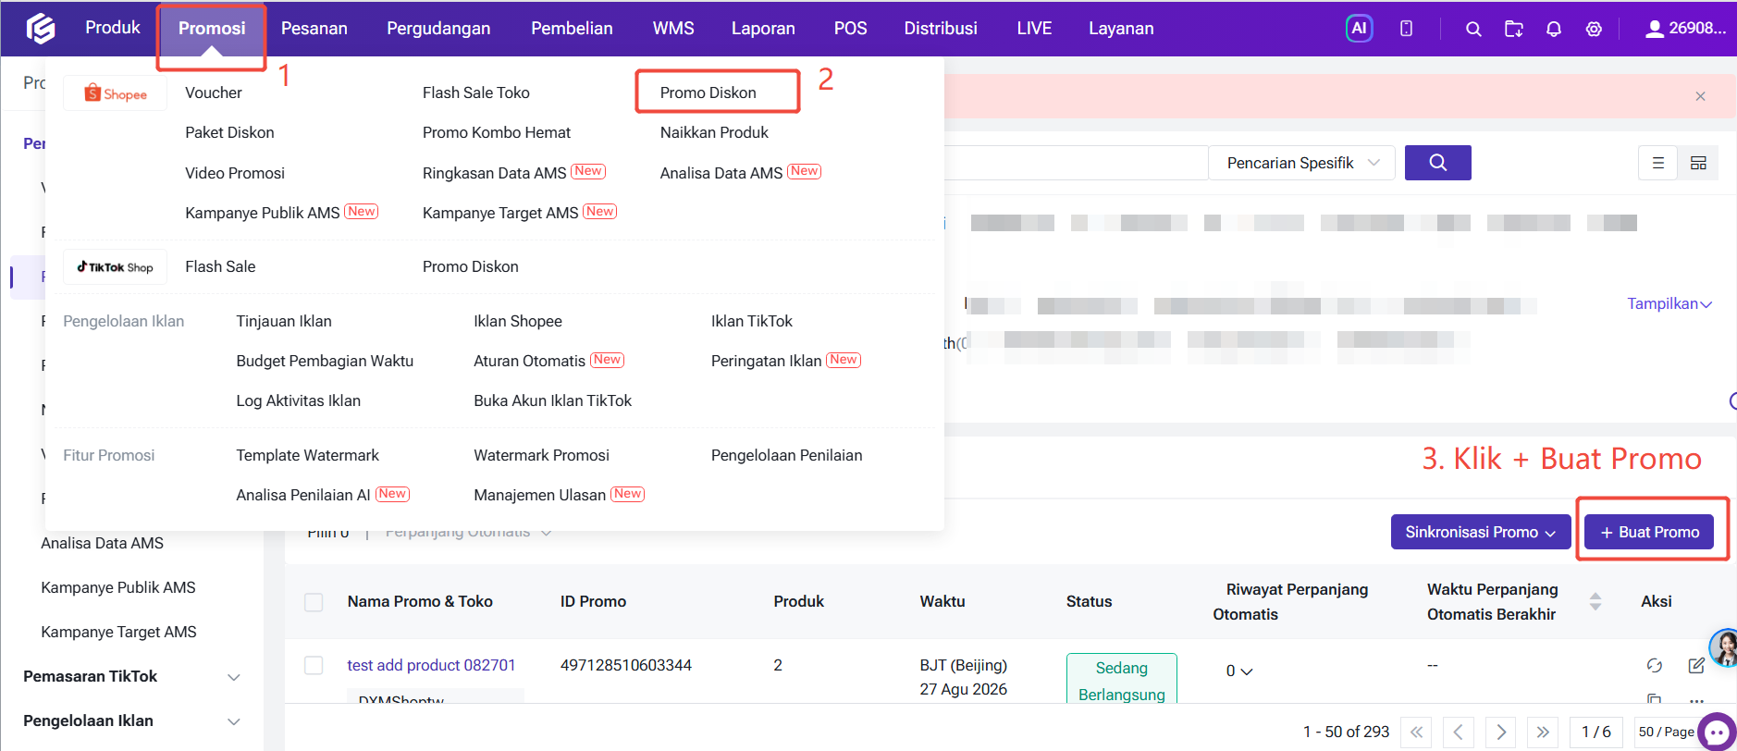Sort by Waktu Perpanjang Otomatis Berakhir arrows
The width and height of the screenshot is (1737, 751).
pos(1595,601)
